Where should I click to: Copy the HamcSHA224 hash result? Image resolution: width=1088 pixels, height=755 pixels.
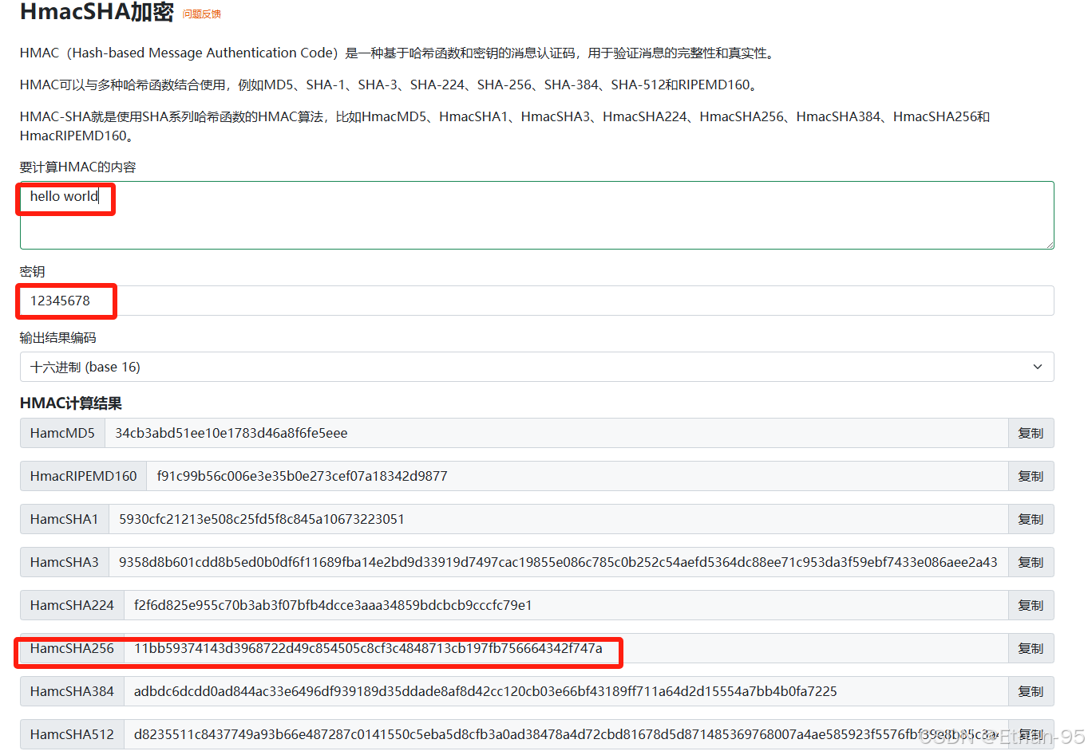(1030, 605)
